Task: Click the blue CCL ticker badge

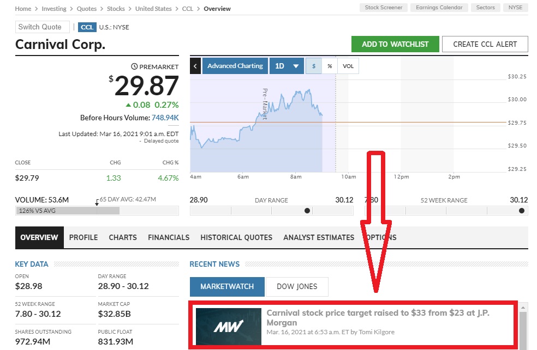Action: 87,27
